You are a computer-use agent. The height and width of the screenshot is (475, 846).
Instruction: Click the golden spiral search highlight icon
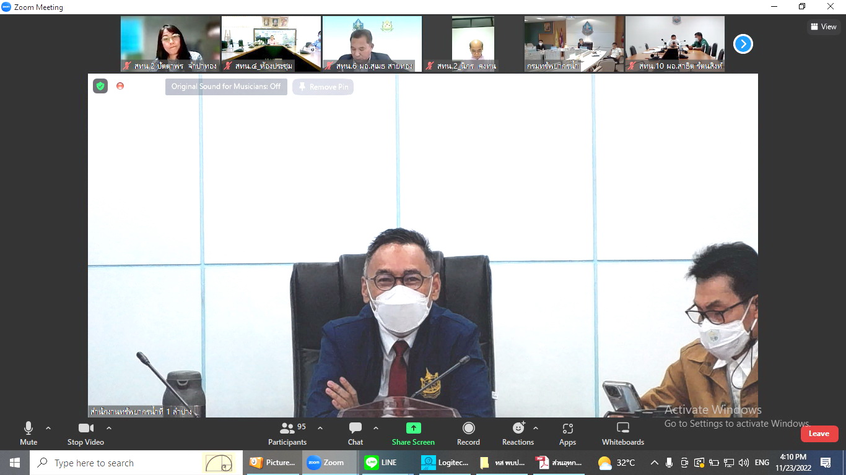click(x=220, y=463)
